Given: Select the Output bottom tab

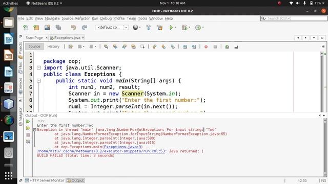Looking at the screenshot, I should point(75,180).
